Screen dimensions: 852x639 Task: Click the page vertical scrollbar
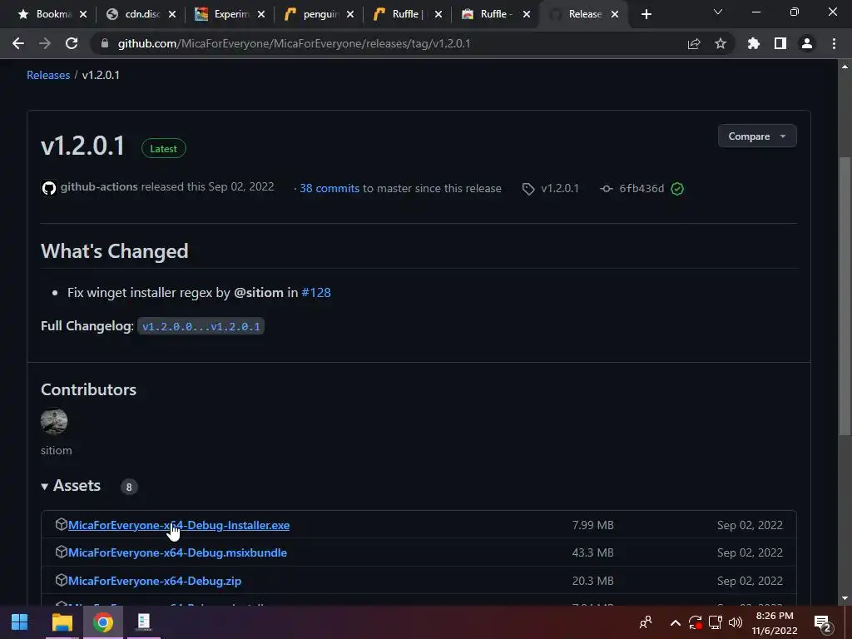(845, 296)
